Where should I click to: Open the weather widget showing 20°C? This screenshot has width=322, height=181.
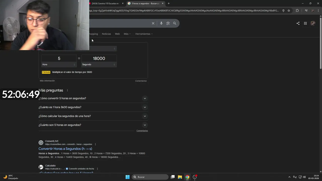tap(11, 177)
